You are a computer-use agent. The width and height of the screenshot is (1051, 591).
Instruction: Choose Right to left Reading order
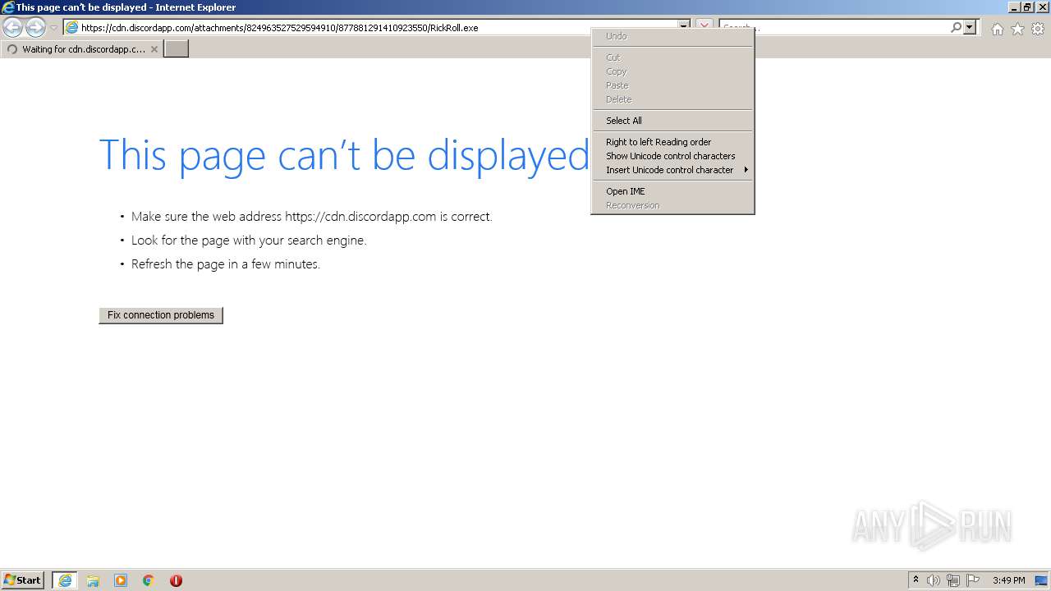[x=672, y=142]
